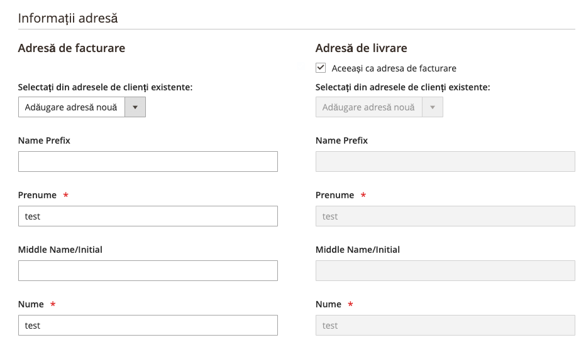
Task: Open the shipping 'Adăugare adresă nouă' select box
Action: pos(379,107)
